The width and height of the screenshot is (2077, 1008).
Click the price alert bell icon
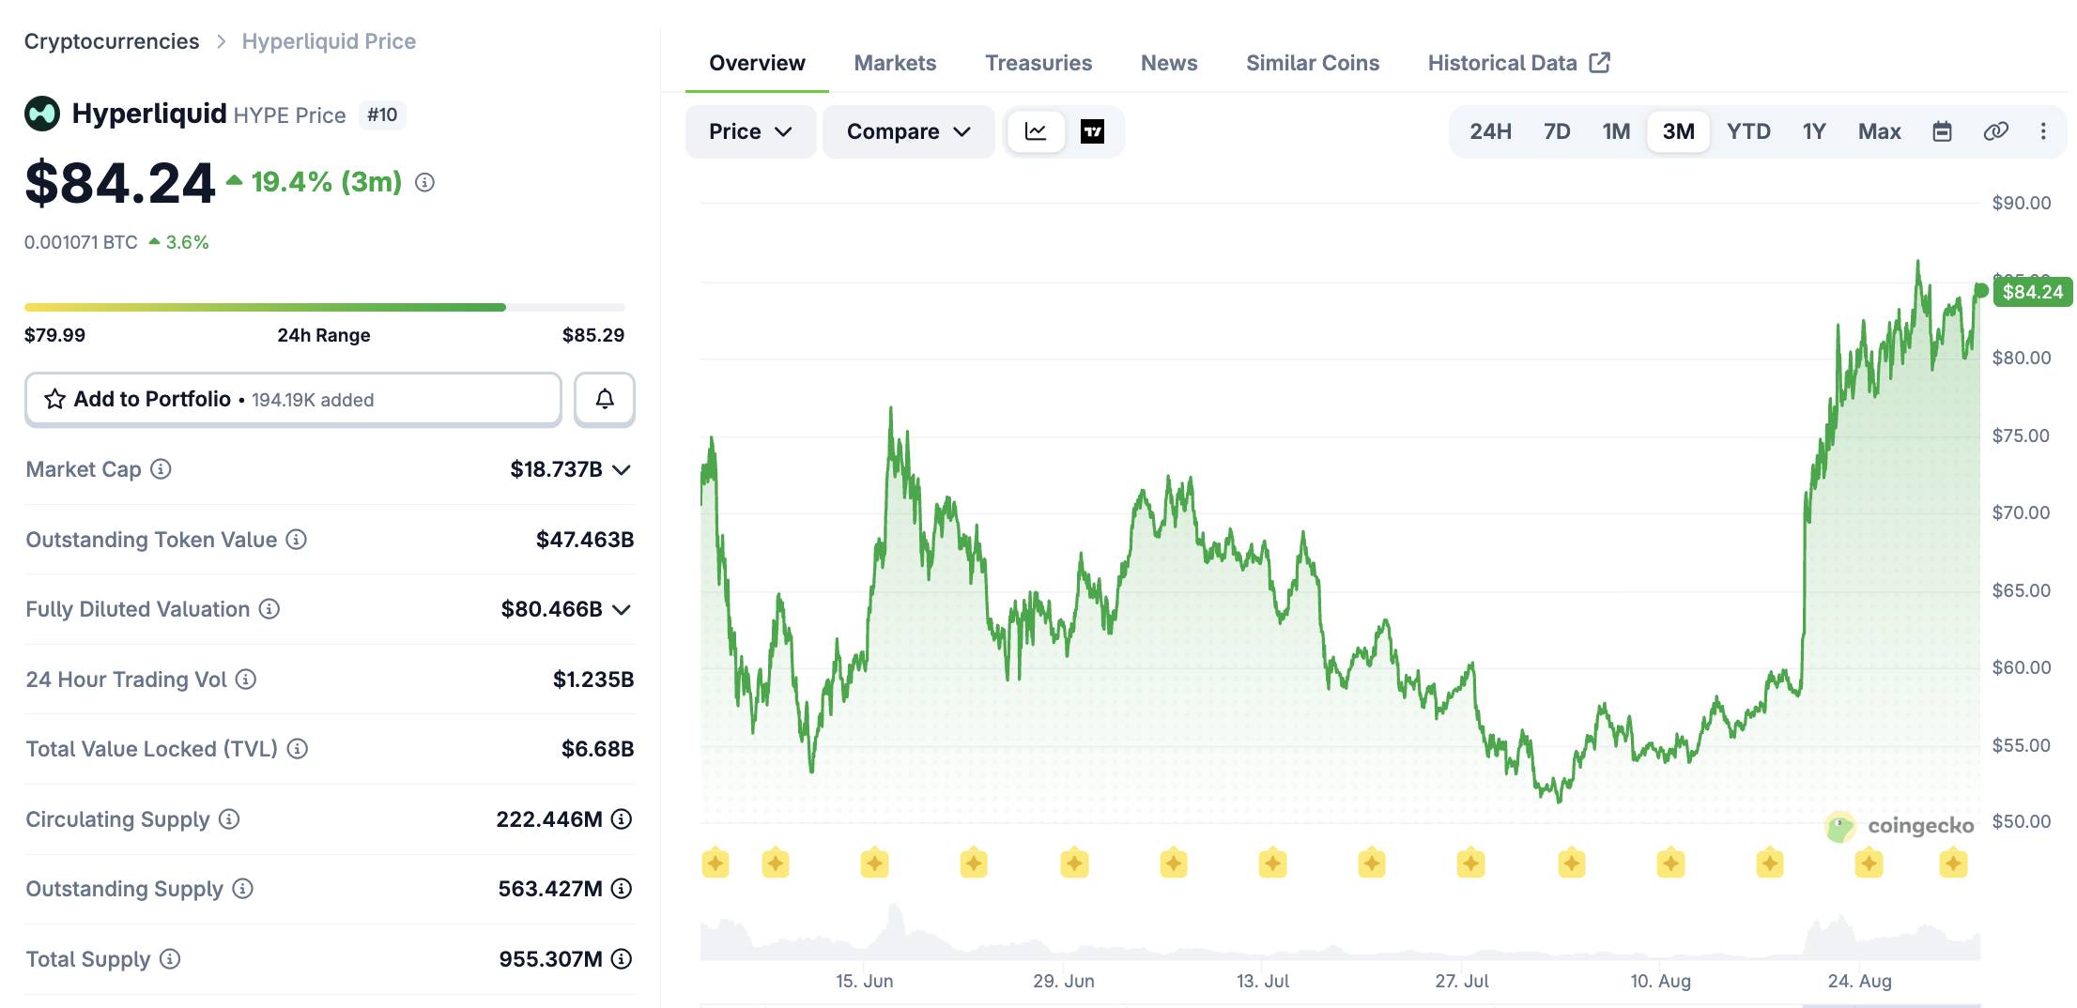605,399
